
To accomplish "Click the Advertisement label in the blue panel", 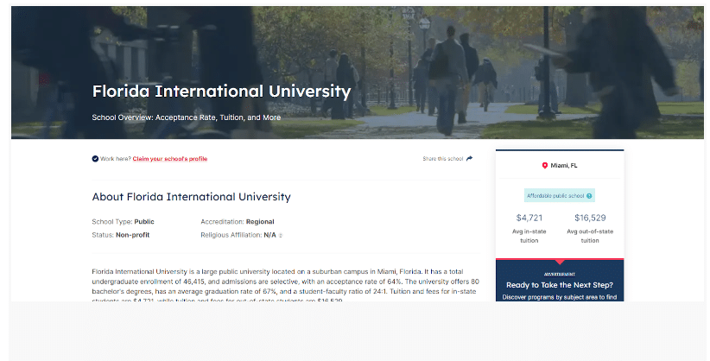I will 560,274.
